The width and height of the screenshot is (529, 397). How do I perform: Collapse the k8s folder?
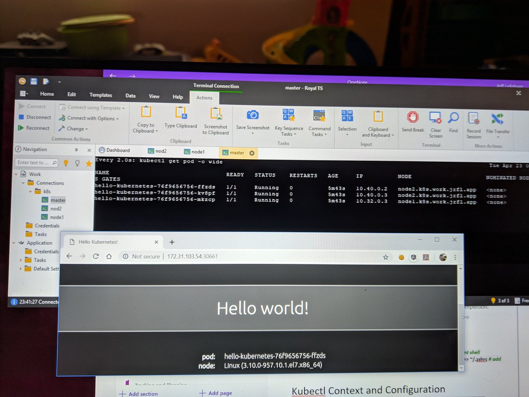[x=30, y=192]
